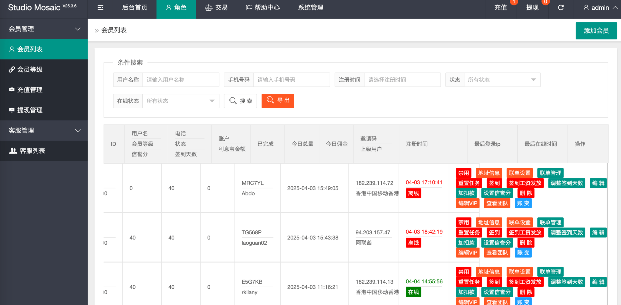Click 禁用 for user Abdo row
Image resolution: width=621 pixels, height=305 pixels.
[464, 173]
